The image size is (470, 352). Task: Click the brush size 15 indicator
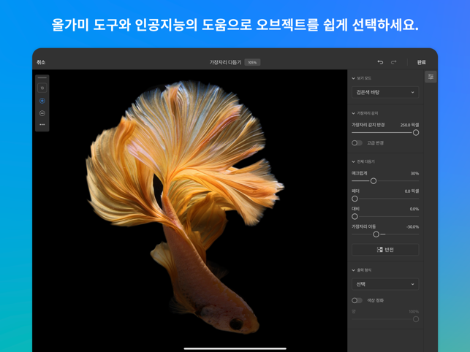pyautogui.click(x=42, y=88)
